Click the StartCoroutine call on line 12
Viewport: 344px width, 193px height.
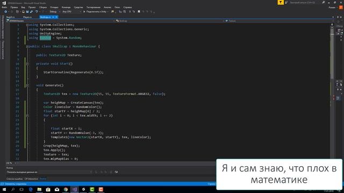click(x=73, y=72)
